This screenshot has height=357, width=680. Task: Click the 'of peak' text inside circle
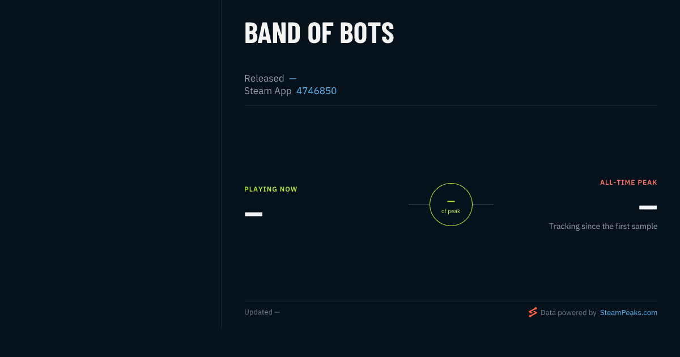coord(451,211)
